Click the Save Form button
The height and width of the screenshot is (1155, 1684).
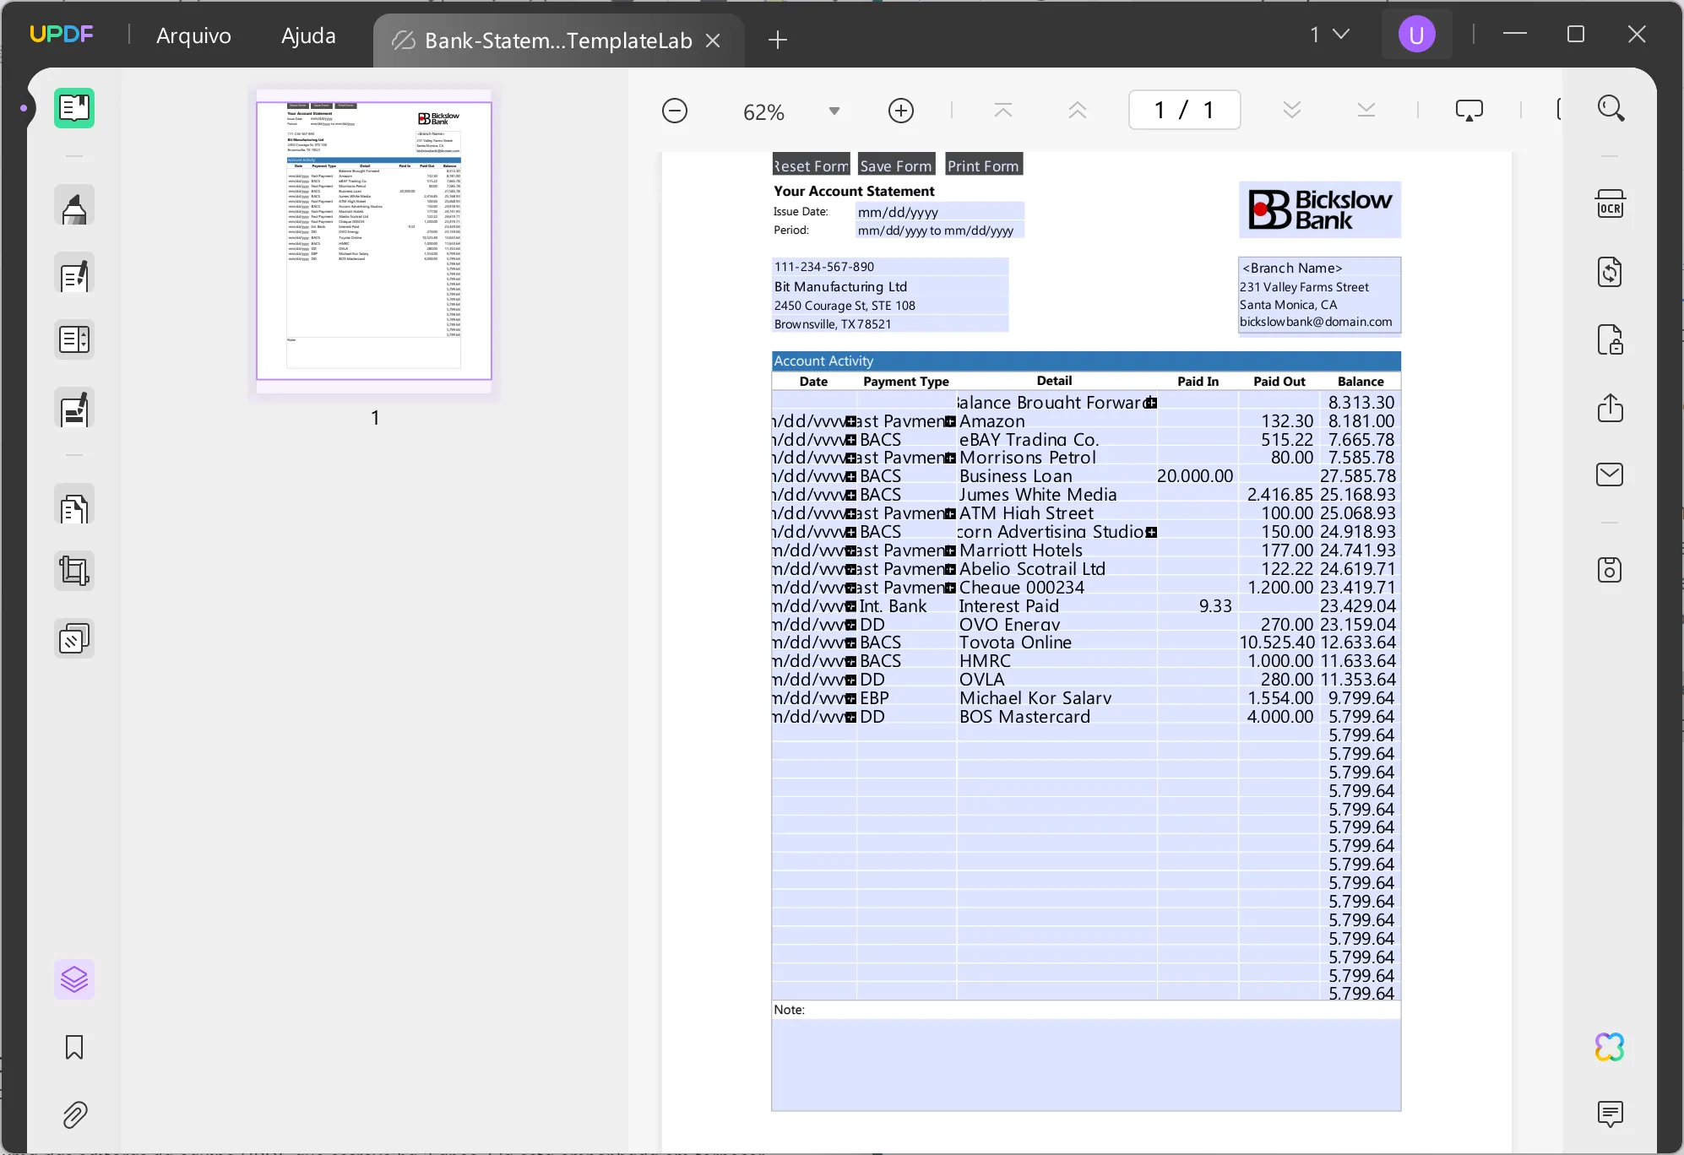point(896,165)
